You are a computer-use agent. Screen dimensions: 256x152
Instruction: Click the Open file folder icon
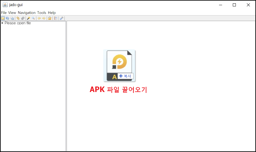(3, 18)
